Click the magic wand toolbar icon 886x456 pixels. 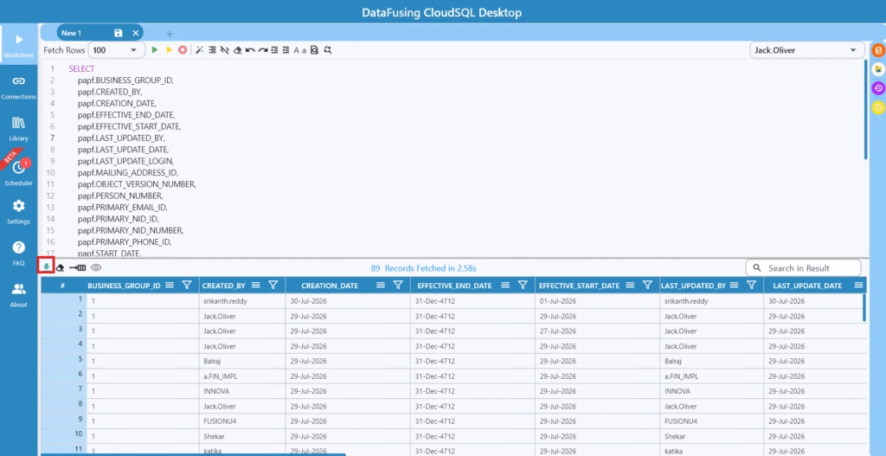pos(200,50)
